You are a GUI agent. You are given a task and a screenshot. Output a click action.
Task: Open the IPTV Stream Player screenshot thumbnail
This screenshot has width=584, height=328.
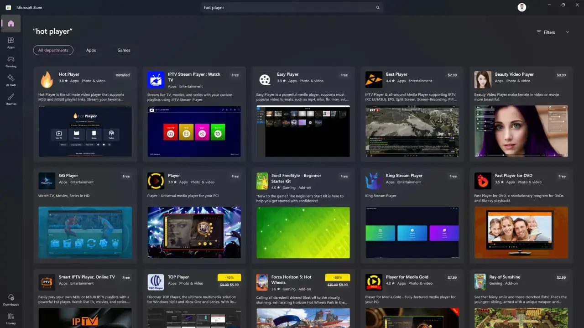coord(194,131)
